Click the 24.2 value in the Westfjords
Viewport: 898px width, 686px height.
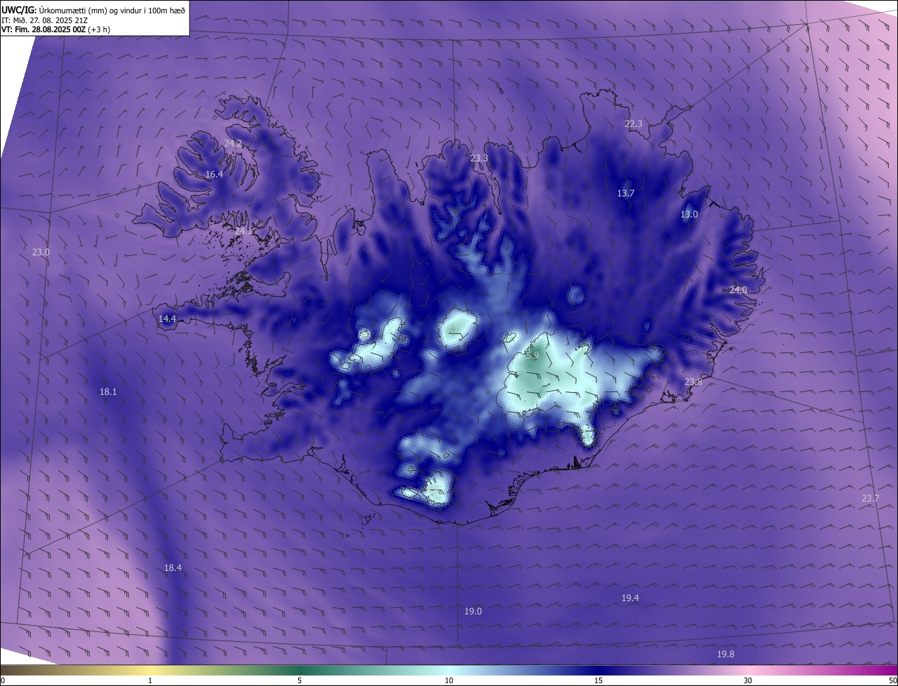tap(233, 143)
